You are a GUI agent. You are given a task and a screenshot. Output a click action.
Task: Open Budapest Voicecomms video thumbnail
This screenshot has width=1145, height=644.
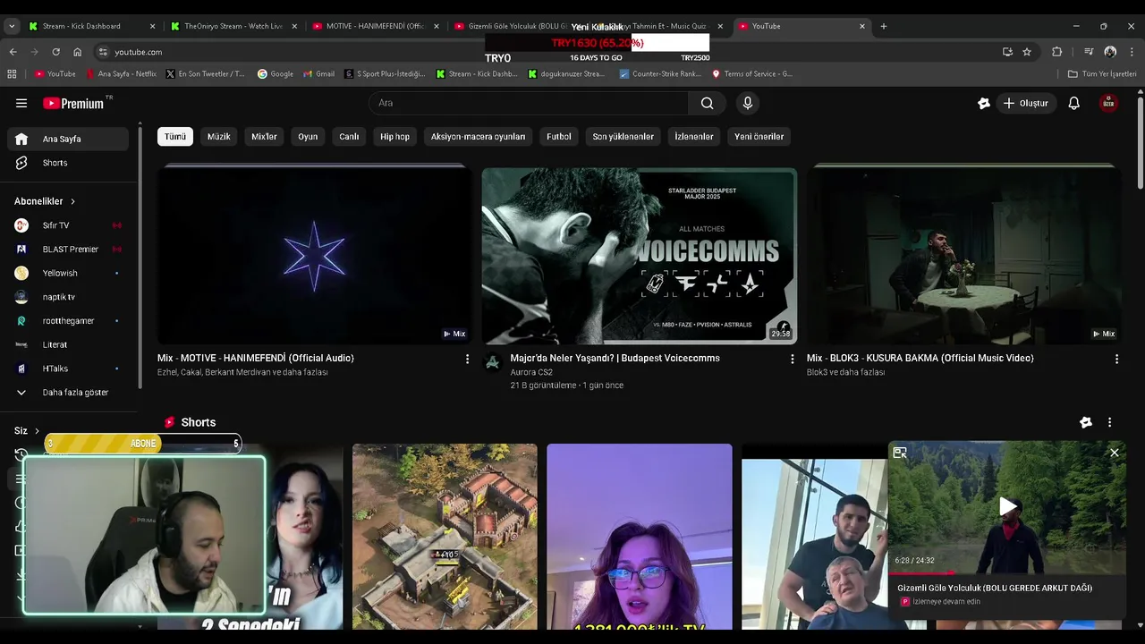click(x=639, y=255)
